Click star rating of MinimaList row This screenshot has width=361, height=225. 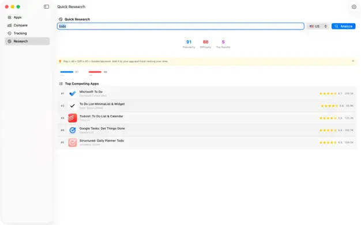pyautogui.click(x=329, y=106)
